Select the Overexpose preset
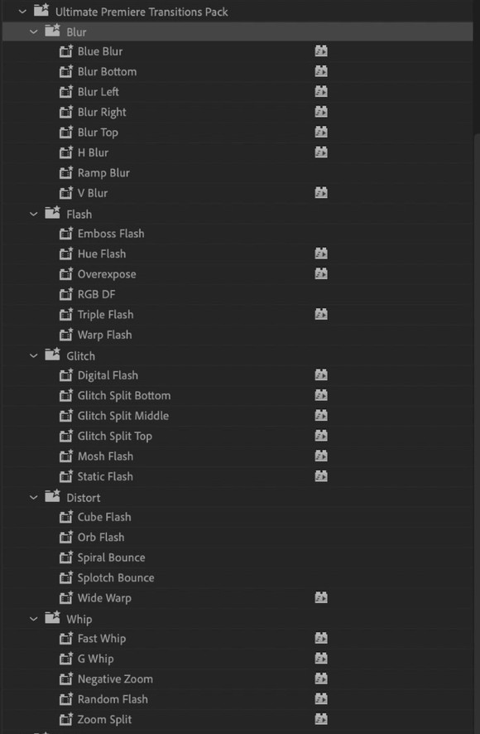The width and height of the screenshot is (480, 734). point(107,274)
